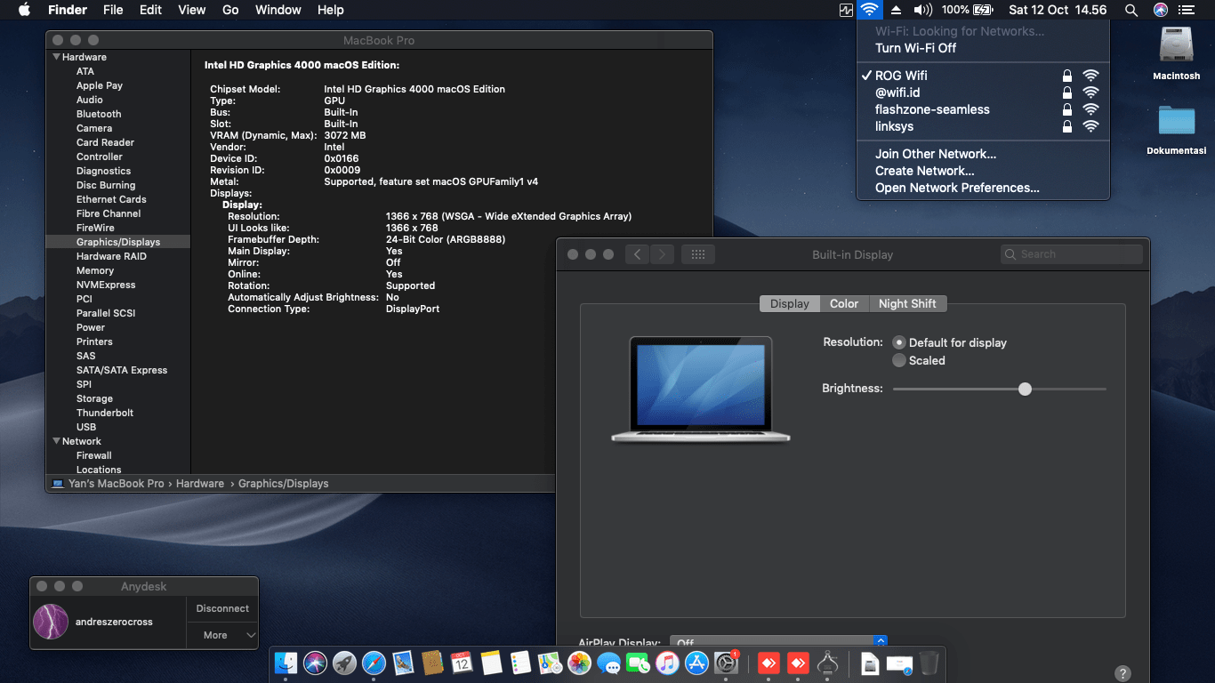Expand the Network section in System Information sidebar
This screenshot has width=1215, height=683.
(57, 441)
